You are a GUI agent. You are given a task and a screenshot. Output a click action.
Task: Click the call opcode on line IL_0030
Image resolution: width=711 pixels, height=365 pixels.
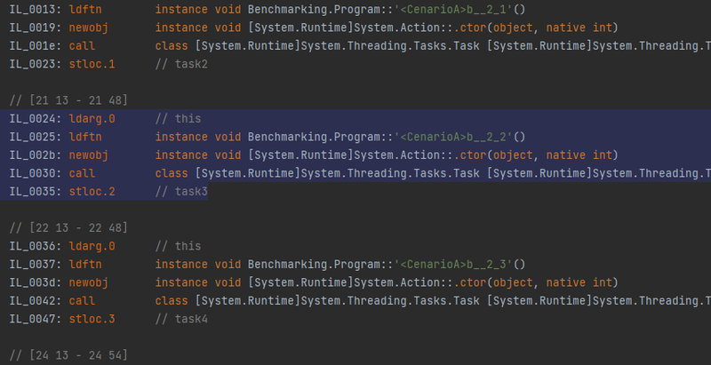(84, 173)
